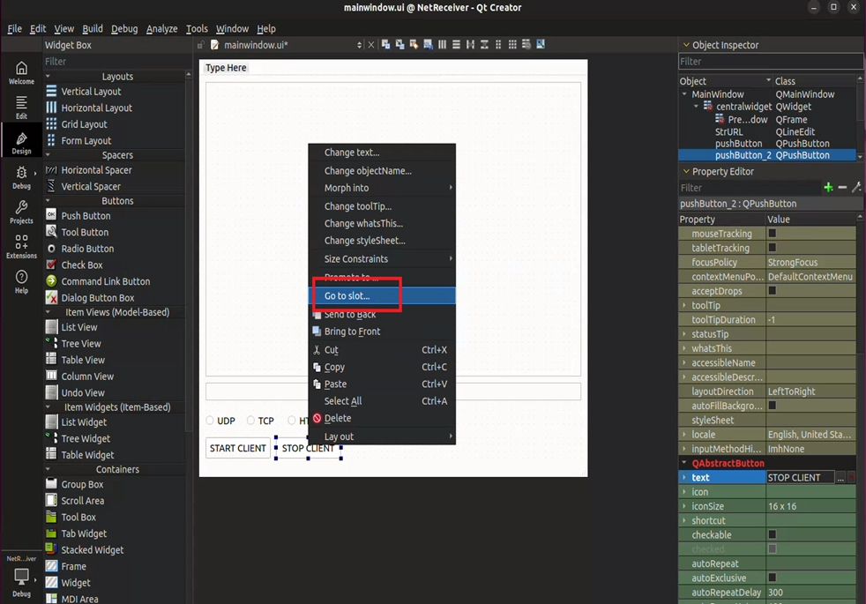Apply form layout toolbar icon

click(x=498, y=45)
